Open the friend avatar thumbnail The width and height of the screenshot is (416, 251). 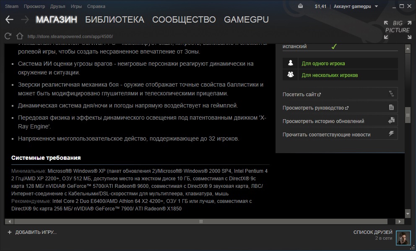pos(403,238)
